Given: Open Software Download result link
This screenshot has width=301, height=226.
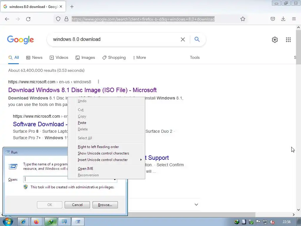Looking at the screenshot, I should click(40, 124).
